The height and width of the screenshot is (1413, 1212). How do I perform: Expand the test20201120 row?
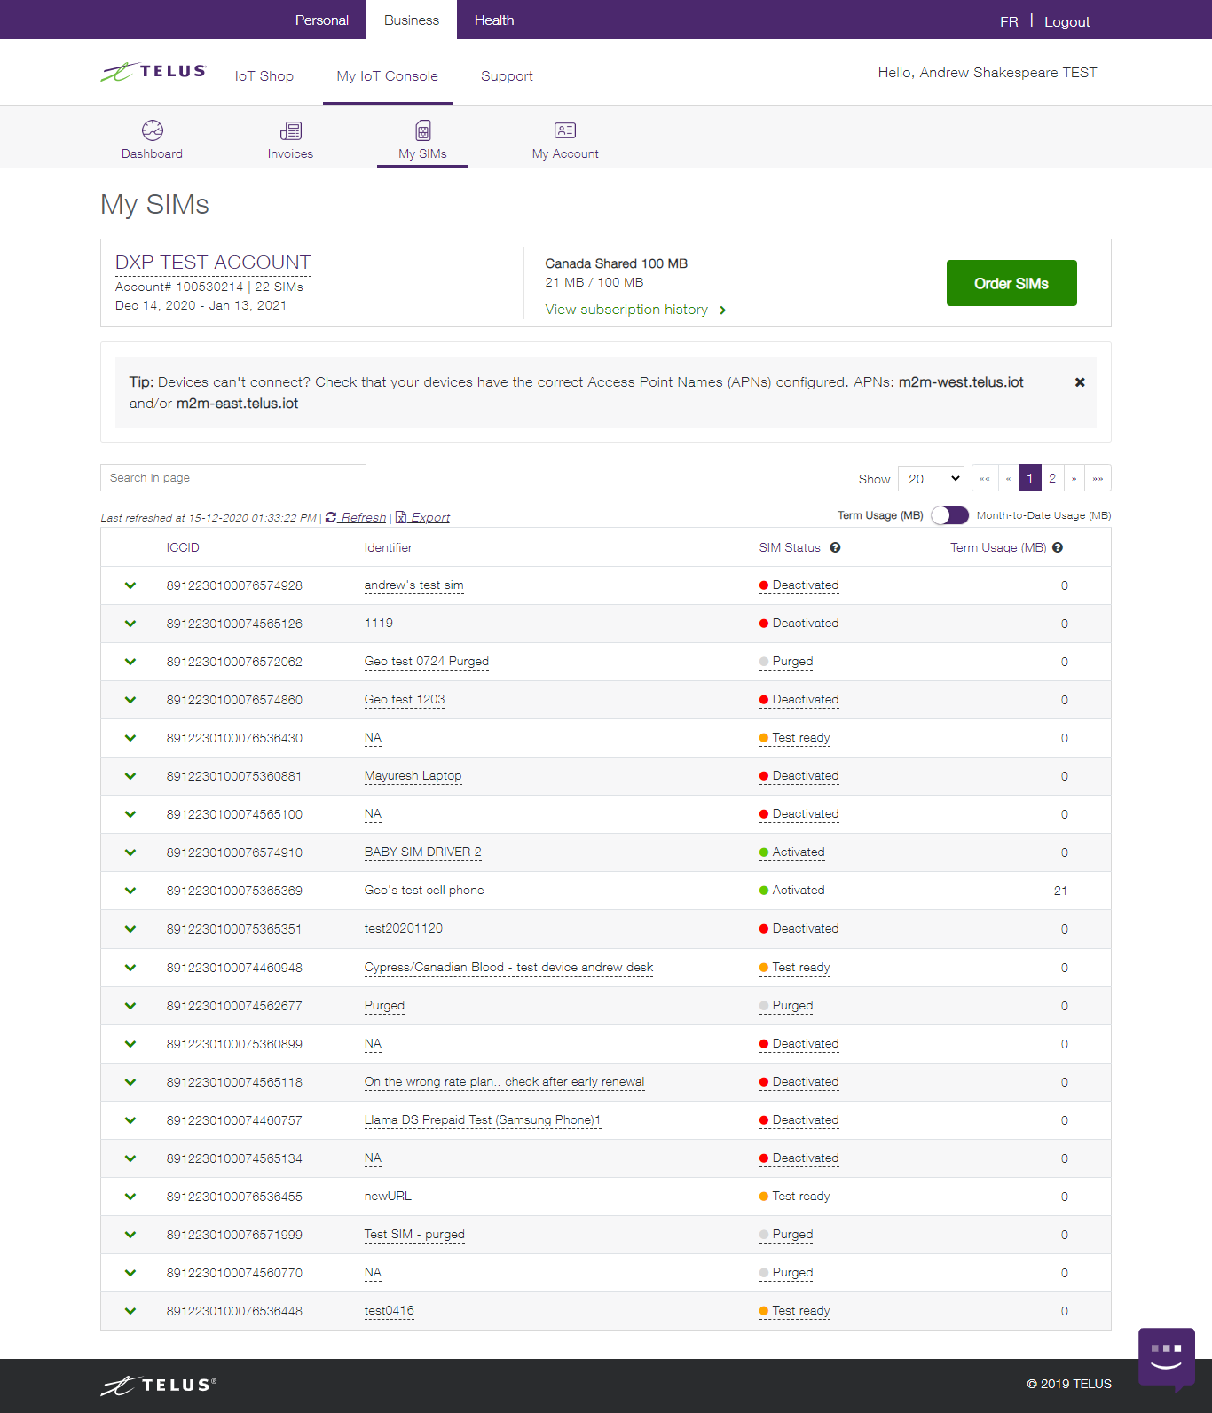coord(130,930)
